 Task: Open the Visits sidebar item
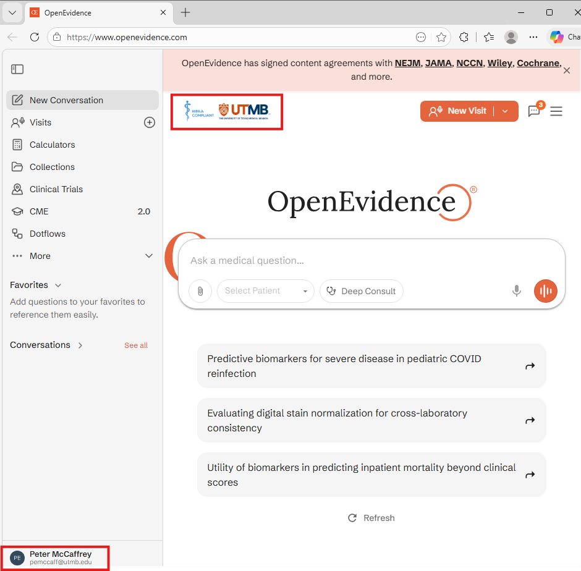point(41,122)
